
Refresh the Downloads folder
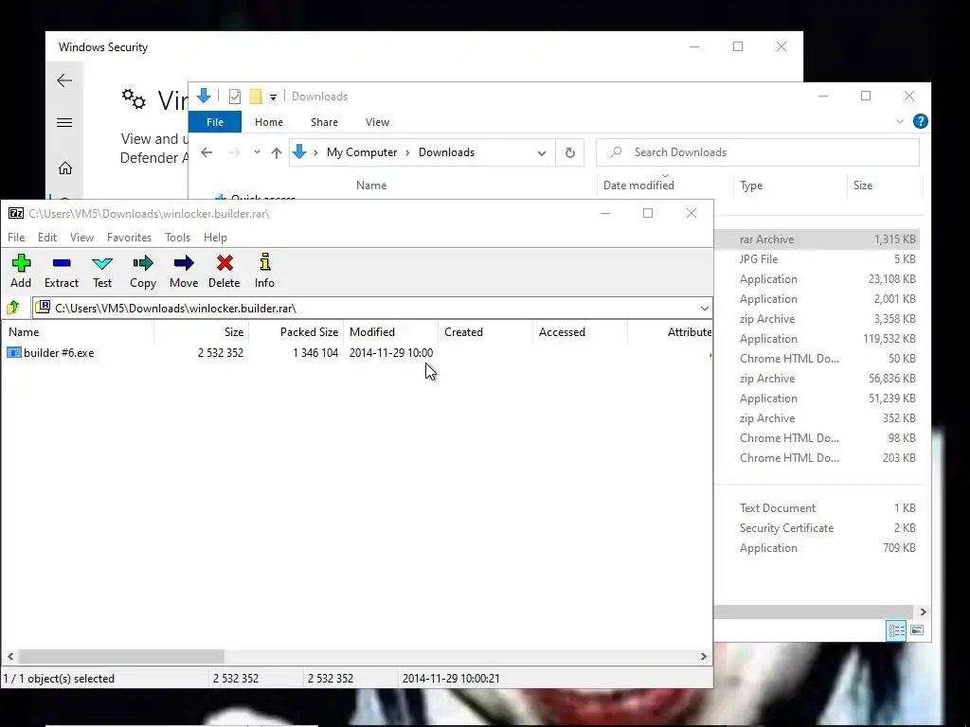(569, 152)
